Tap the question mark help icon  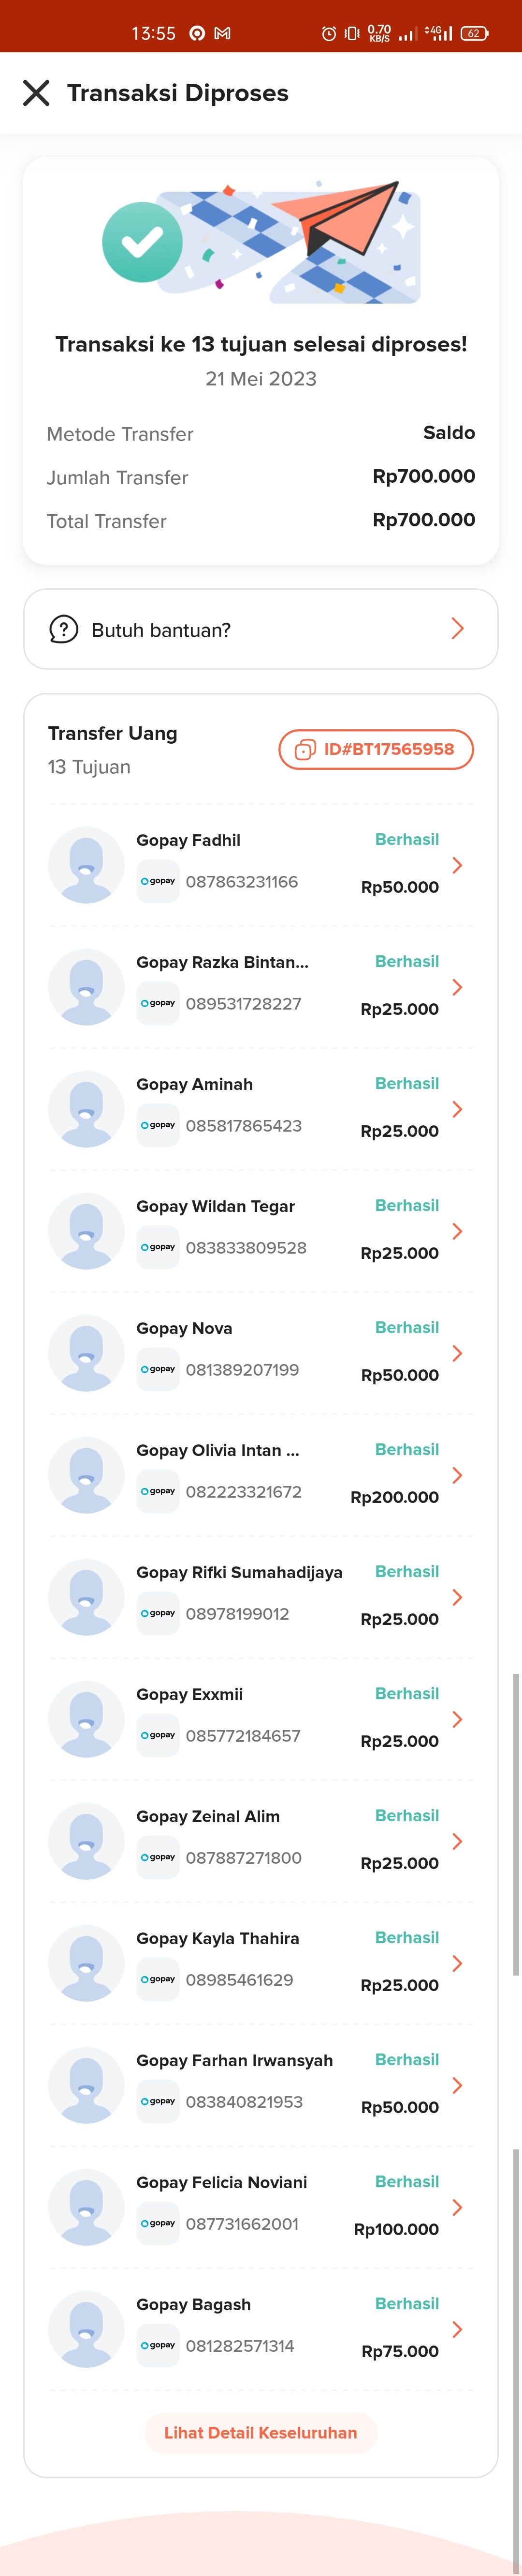[63, 629]
